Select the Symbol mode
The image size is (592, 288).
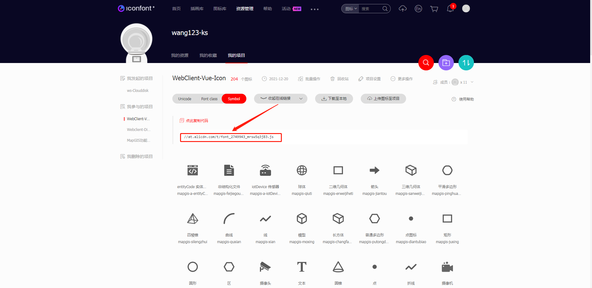click(234, 99)
